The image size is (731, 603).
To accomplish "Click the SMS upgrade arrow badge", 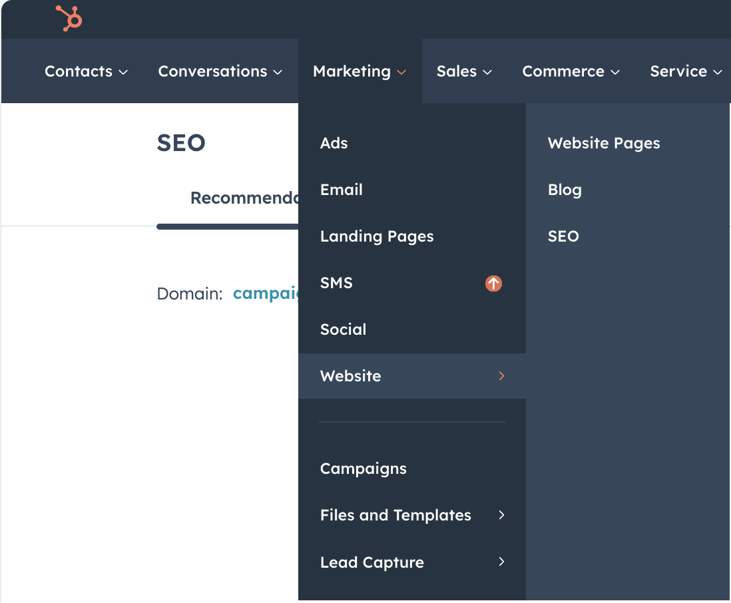I will pyautogui.click(x=493, y=283).
